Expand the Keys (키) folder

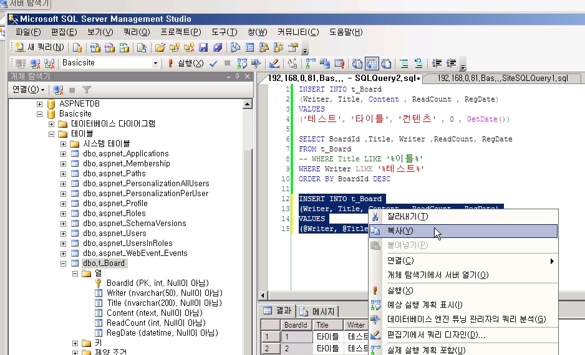click(75, 343)
